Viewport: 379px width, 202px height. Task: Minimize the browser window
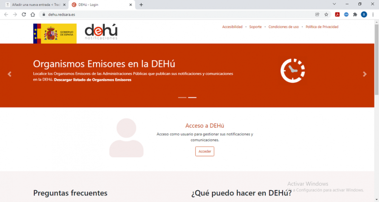(347, 4)
